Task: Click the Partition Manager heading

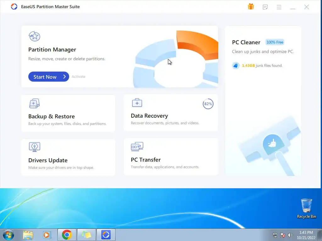Action: (52, 50)
